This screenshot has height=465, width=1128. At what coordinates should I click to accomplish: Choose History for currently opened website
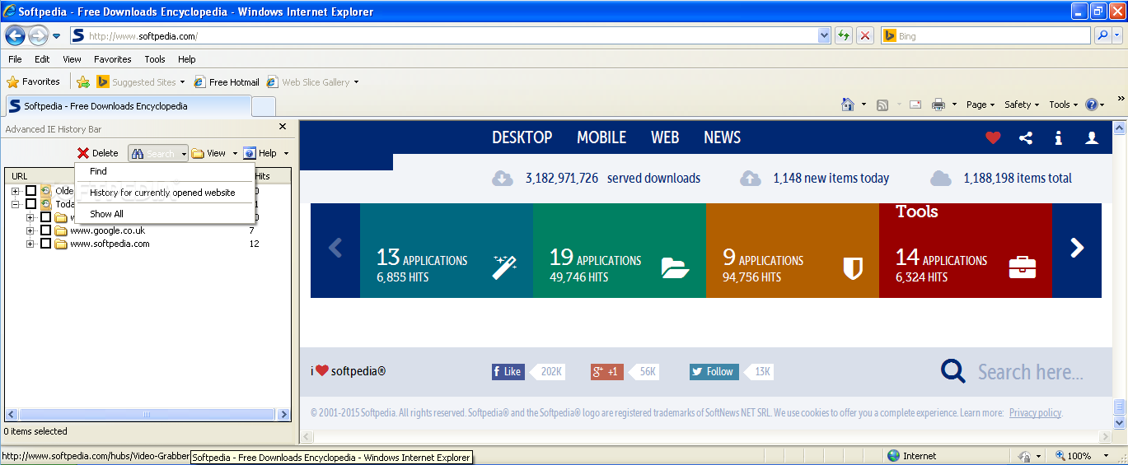164,193
